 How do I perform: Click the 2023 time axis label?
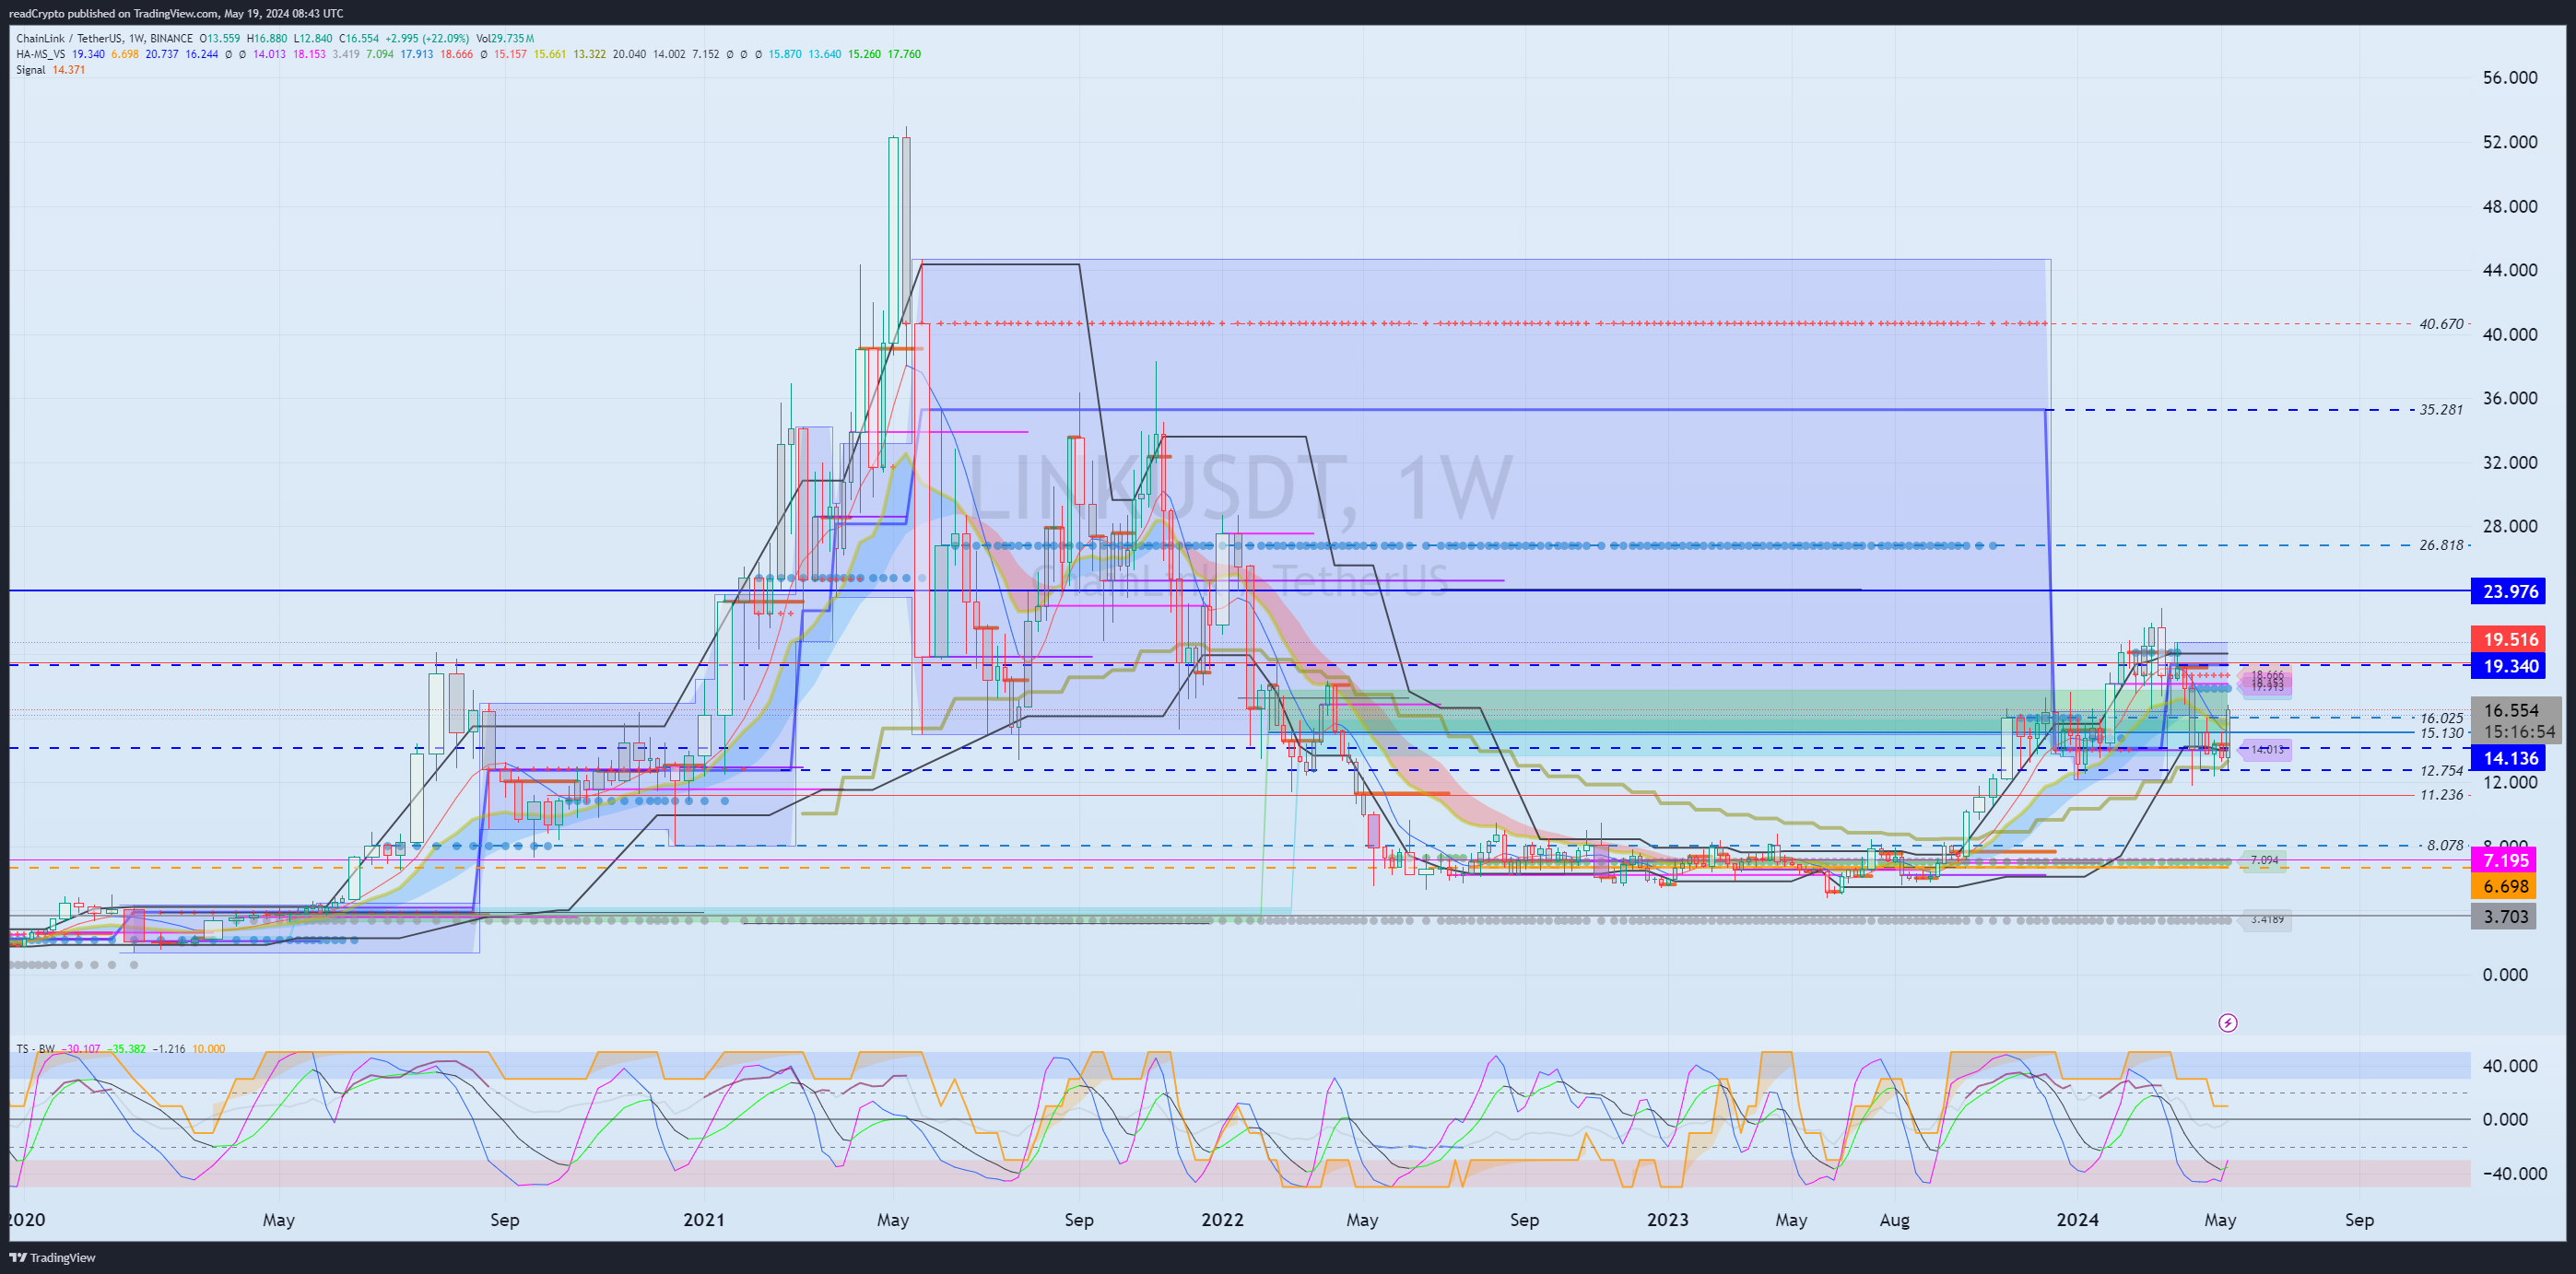click(x=1668, y=1220)
